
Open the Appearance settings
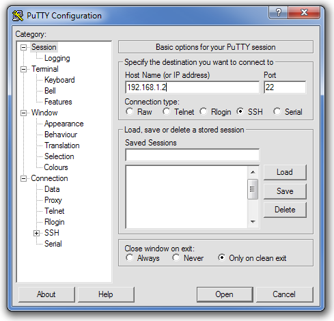point(64,124)
